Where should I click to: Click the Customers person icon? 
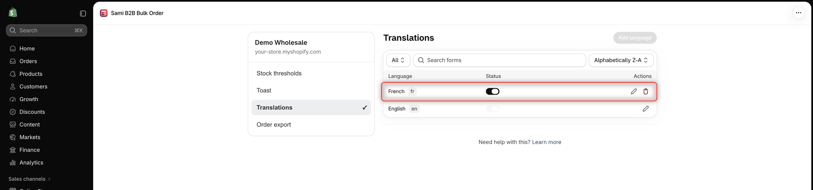(13, 87)
